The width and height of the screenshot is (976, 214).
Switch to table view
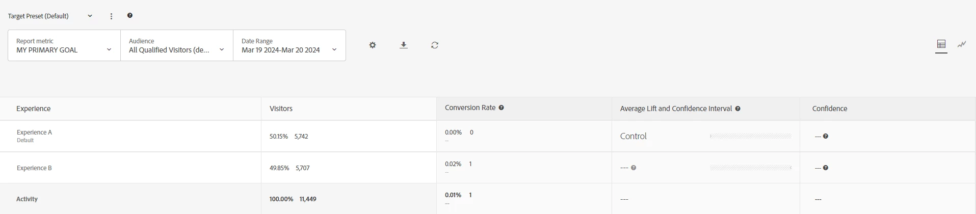pos(941,45)
